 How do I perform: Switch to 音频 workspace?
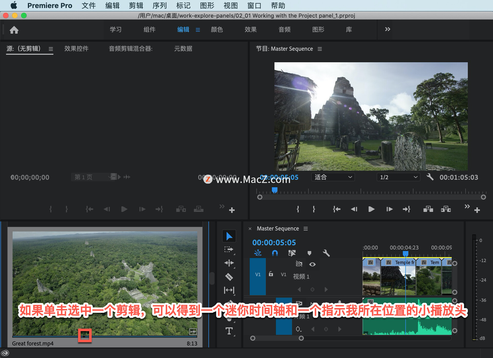(285, 29)
